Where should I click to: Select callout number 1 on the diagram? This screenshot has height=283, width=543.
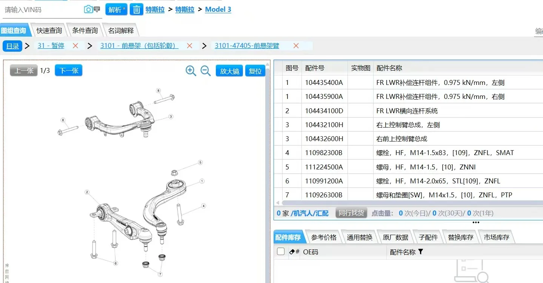coord(202,181)
